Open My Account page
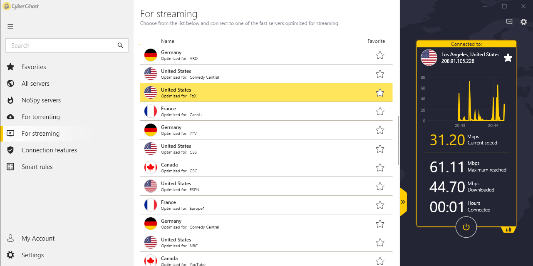Viewport: 533px width, 266px height. 38,239
